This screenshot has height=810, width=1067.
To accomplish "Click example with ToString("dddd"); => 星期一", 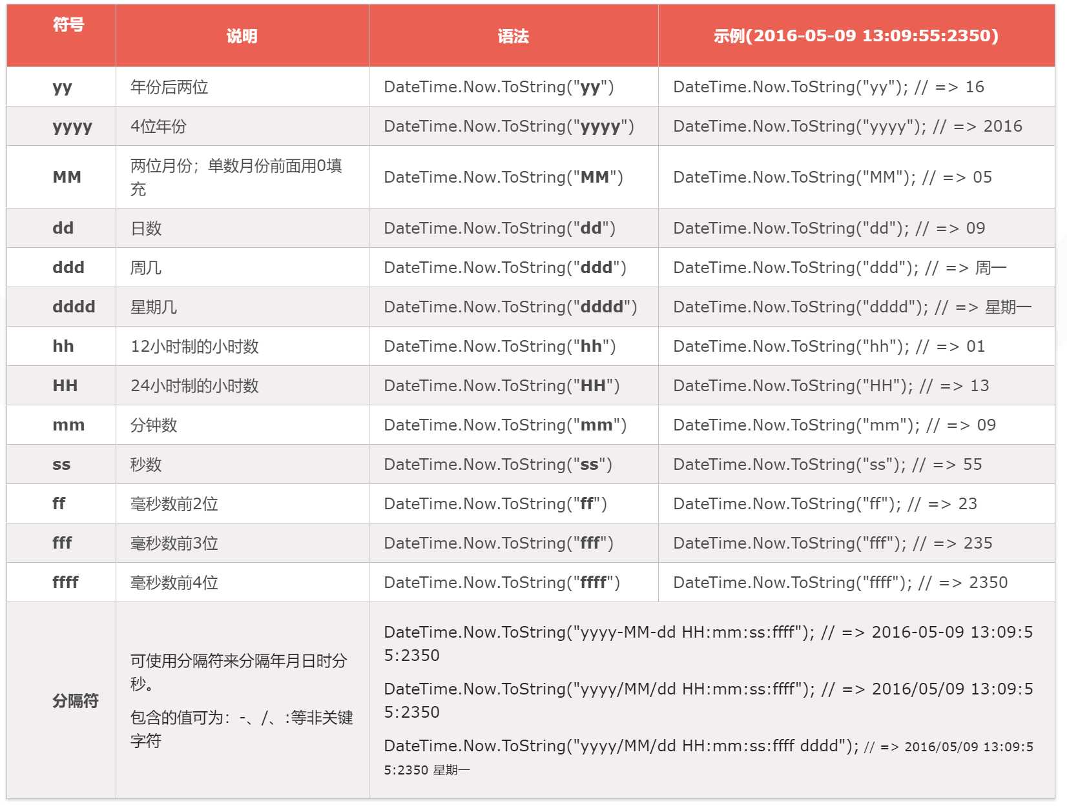I will [853, 307].
